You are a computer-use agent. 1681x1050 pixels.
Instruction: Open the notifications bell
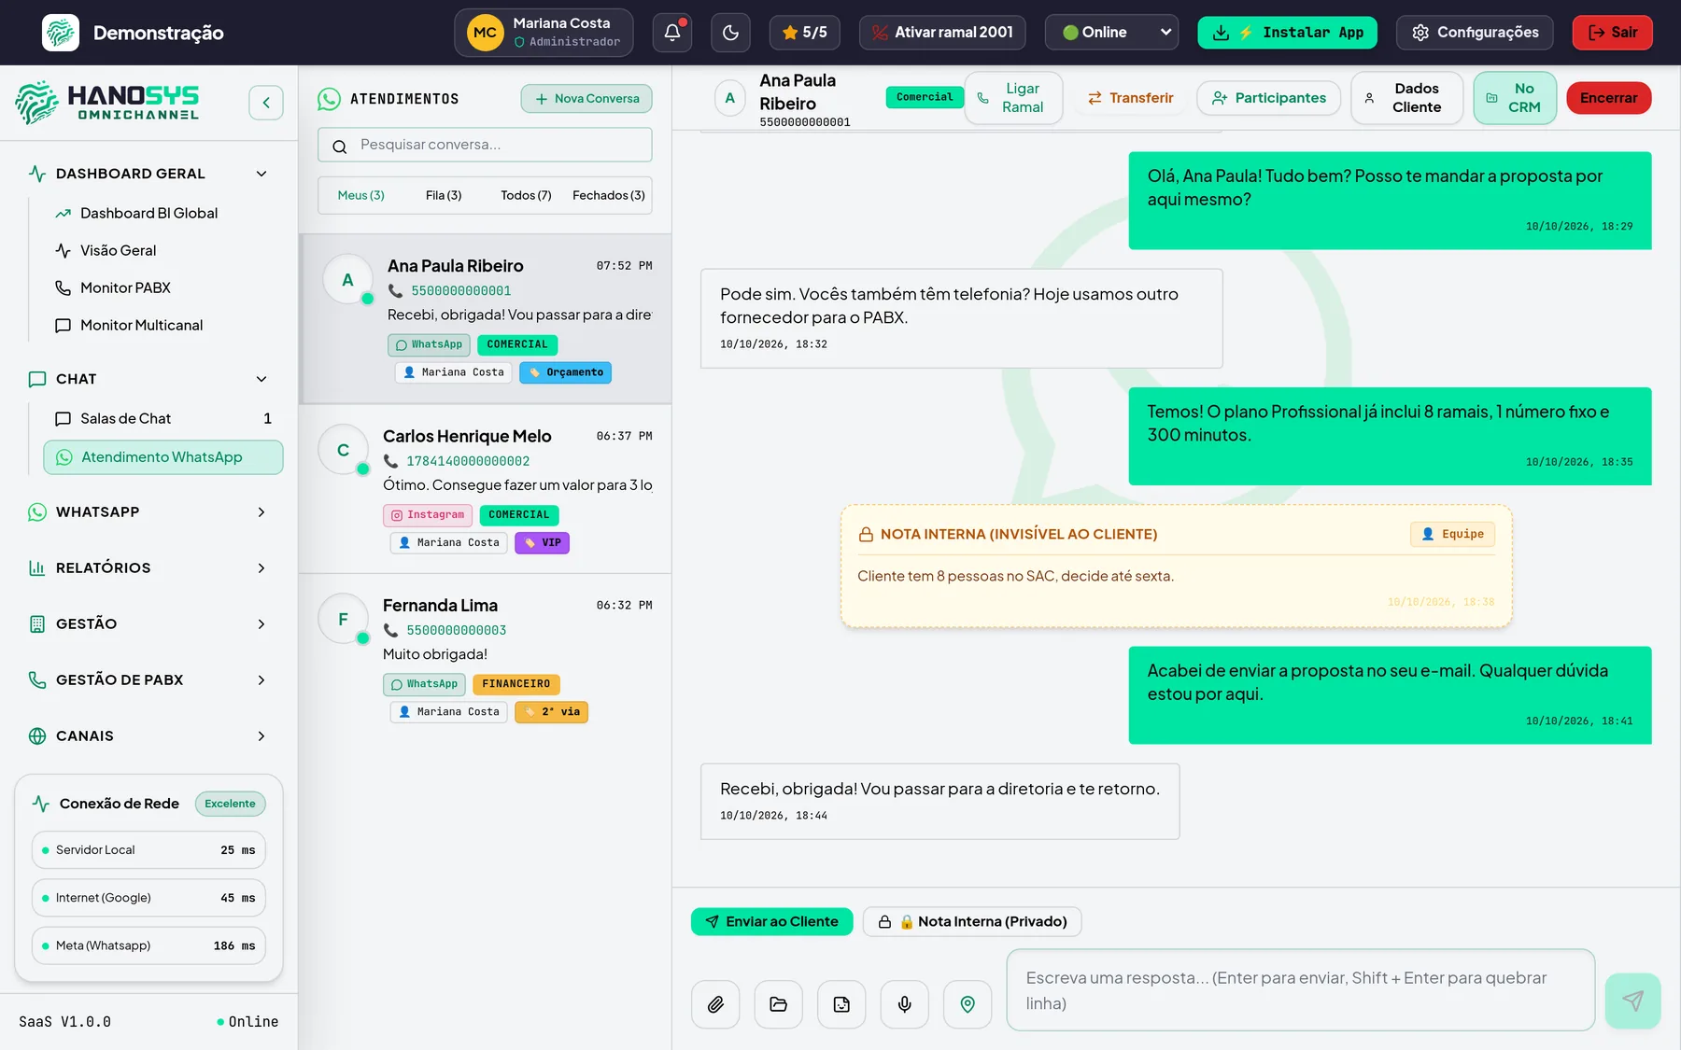(x=672, y=33)
